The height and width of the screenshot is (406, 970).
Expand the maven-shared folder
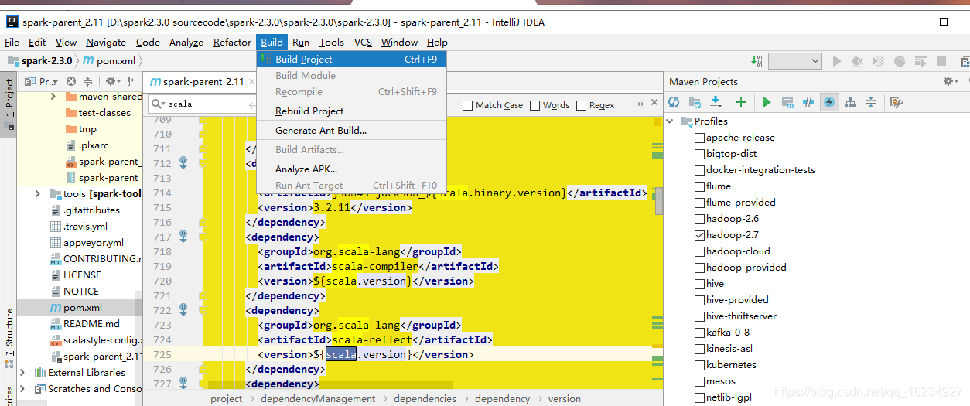tap(53, 97)
